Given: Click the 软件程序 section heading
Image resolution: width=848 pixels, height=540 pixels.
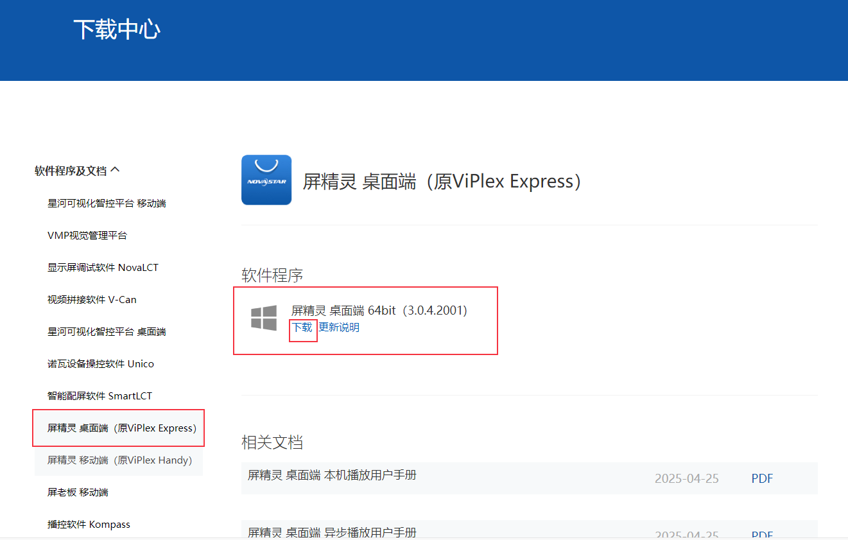Looking at the screenshot, I should click(x=272, y=276).
